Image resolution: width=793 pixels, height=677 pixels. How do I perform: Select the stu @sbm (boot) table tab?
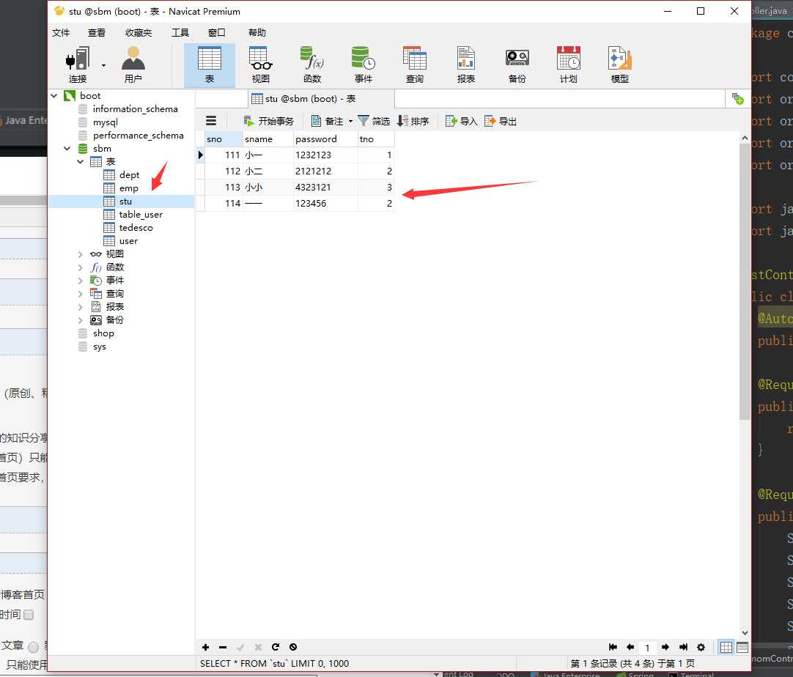click(321, 99)
